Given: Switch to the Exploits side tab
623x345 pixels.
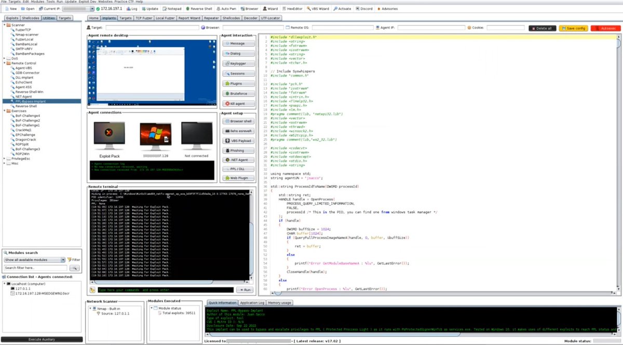Looking at the screenshot, I should tap(12, 18).
